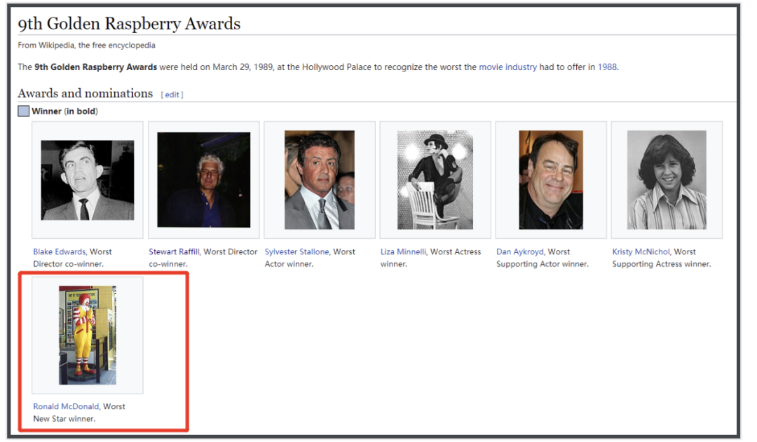
Task: Click the 'New Star winner.' caption text
Action: [64, 418]
